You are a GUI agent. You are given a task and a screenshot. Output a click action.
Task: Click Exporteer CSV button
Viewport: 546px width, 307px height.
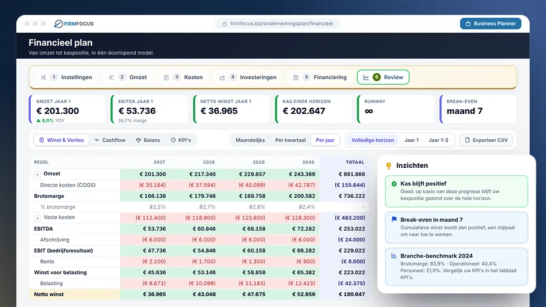tap(486, 140)
